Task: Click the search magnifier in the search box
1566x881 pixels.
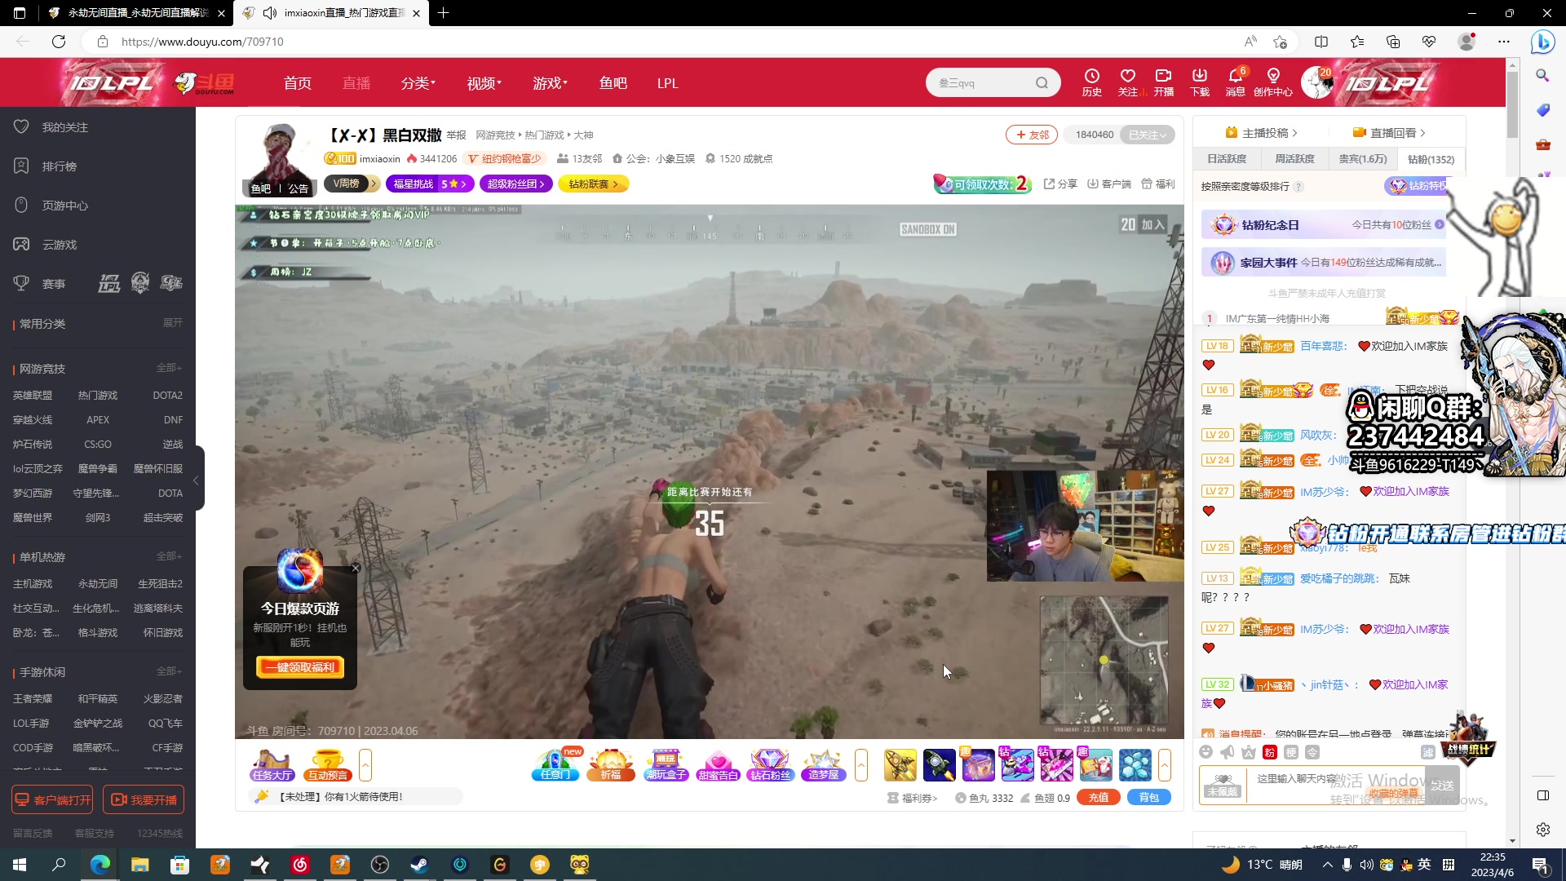Action: (x=1042, y=82)
